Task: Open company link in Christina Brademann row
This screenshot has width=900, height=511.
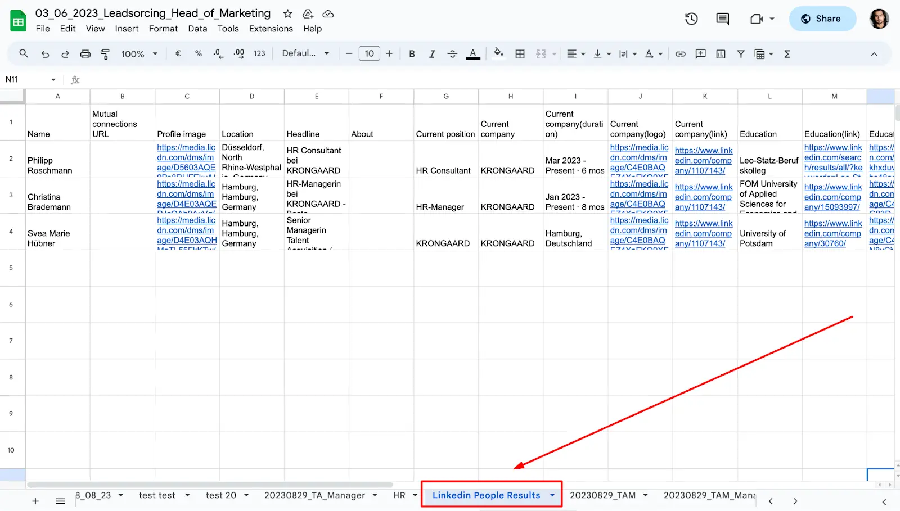Action: point(703,197)
